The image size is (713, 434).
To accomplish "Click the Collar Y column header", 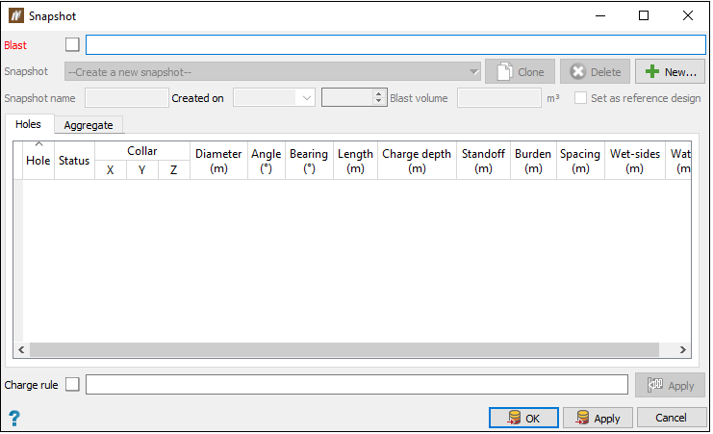I will pos(141,170).
